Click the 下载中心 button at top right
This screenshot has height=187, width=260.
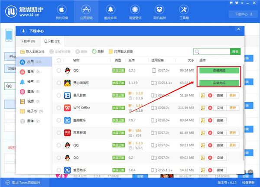tap(244, 14)
